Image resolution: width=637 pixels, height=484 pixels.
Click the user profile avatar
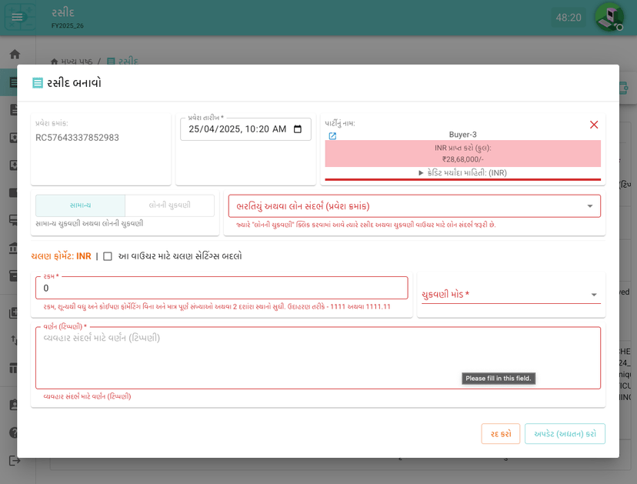coord(609,17)
